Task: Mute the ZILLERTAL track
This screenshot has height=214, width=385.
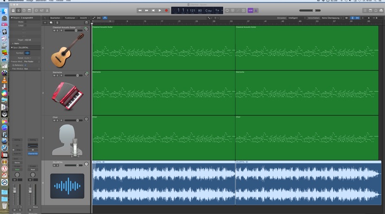Action: click(54, 166)
